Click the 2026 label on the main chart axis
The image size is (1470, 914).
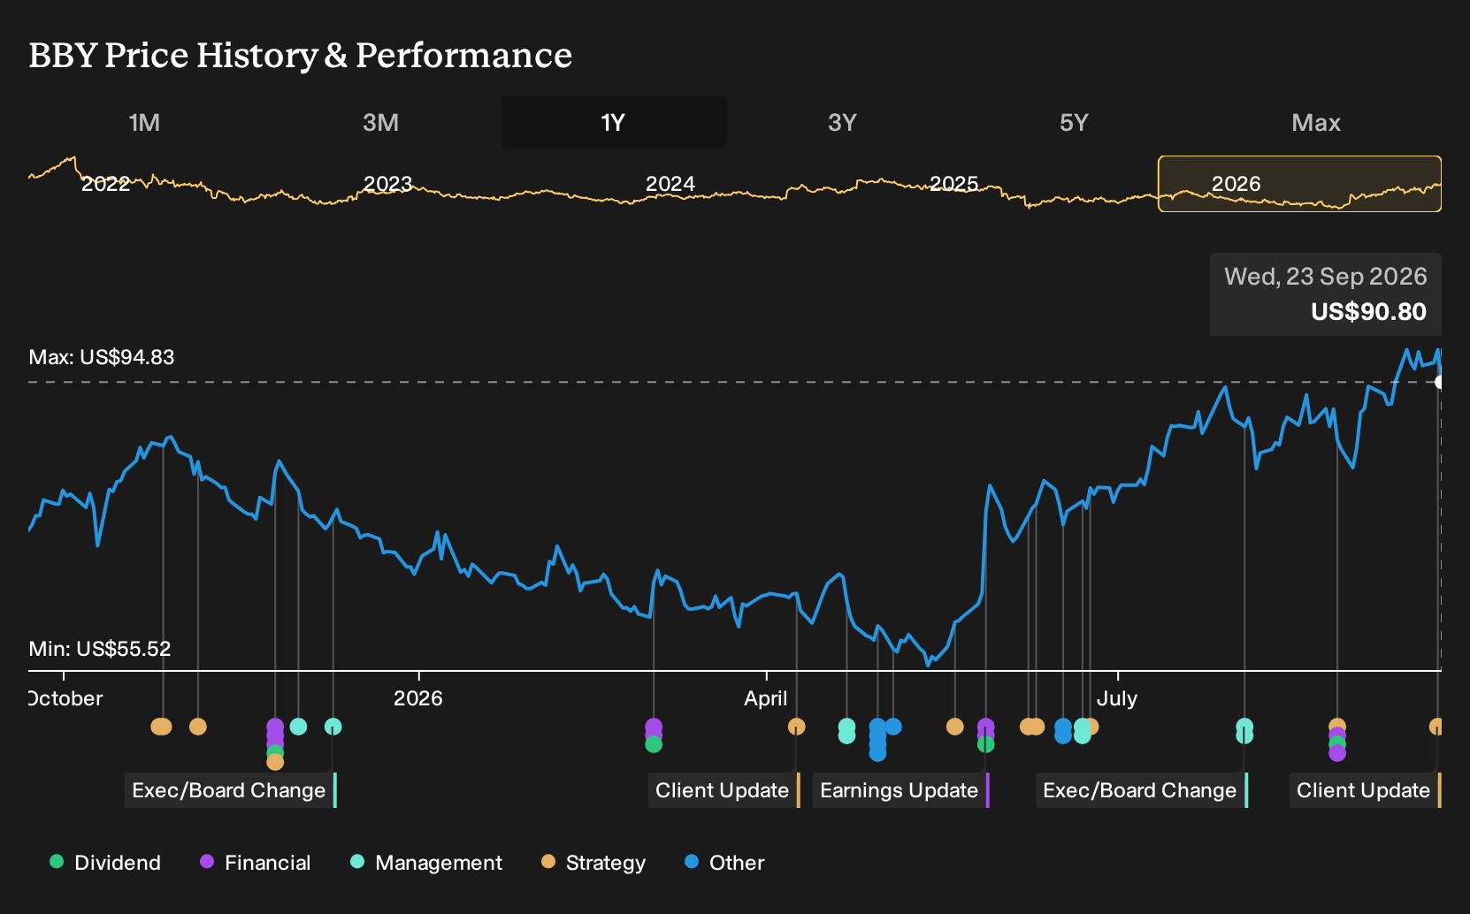point(418,698)
